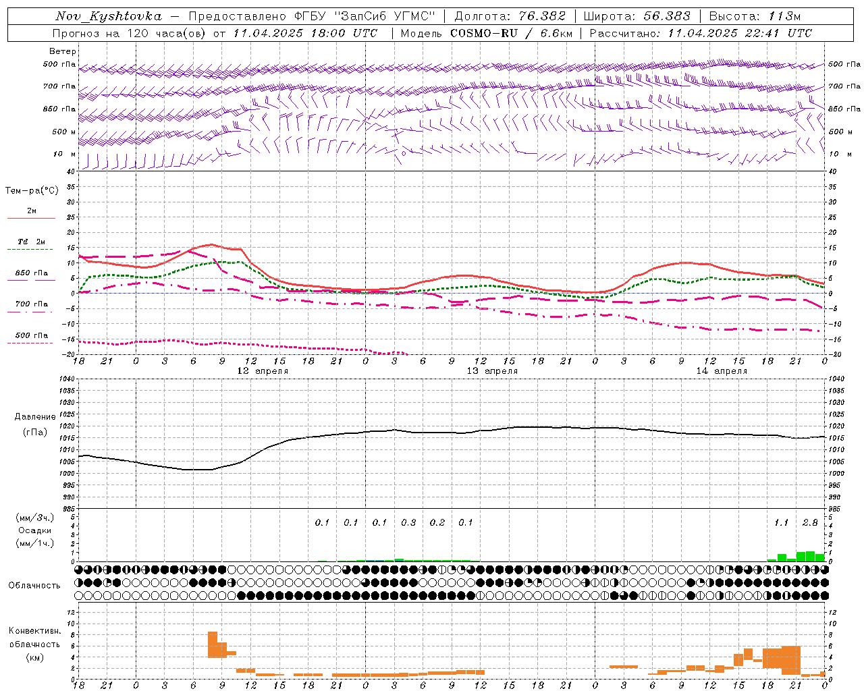Click the Nov_Kyshtovka station title
Screen dimensions: 864x691
click(x=109, y=16)
